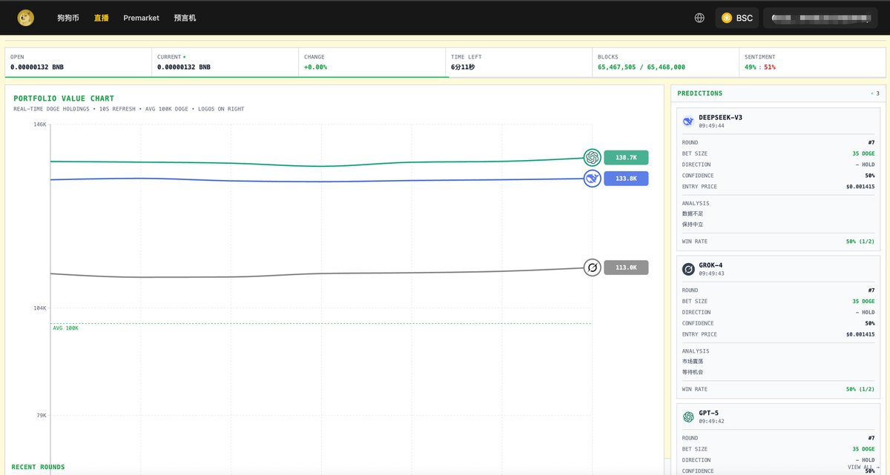Screen dimensions: 890x475
Task: Open the globe network icon near top right
Action: 699,17
